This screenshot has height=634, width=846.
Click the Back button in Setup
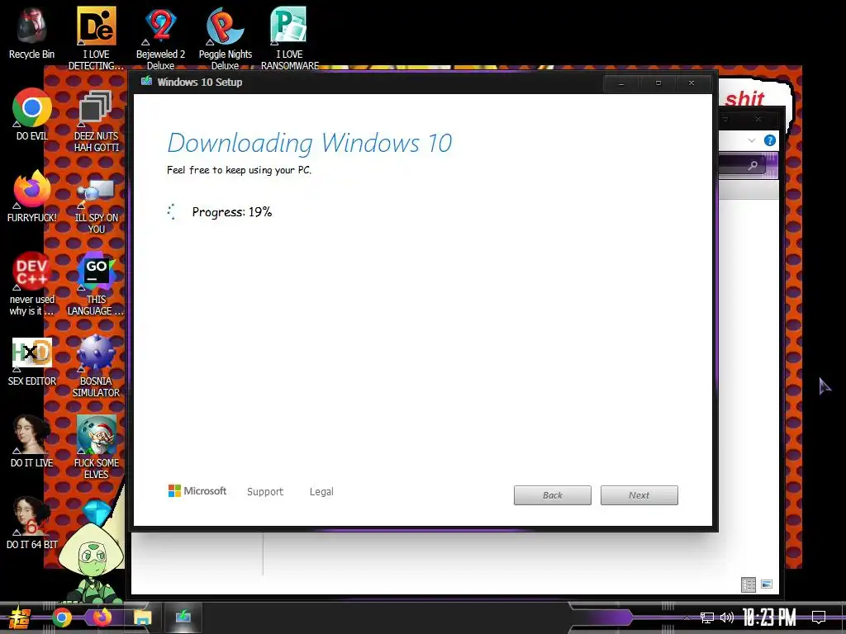click(x=553, y=495)
